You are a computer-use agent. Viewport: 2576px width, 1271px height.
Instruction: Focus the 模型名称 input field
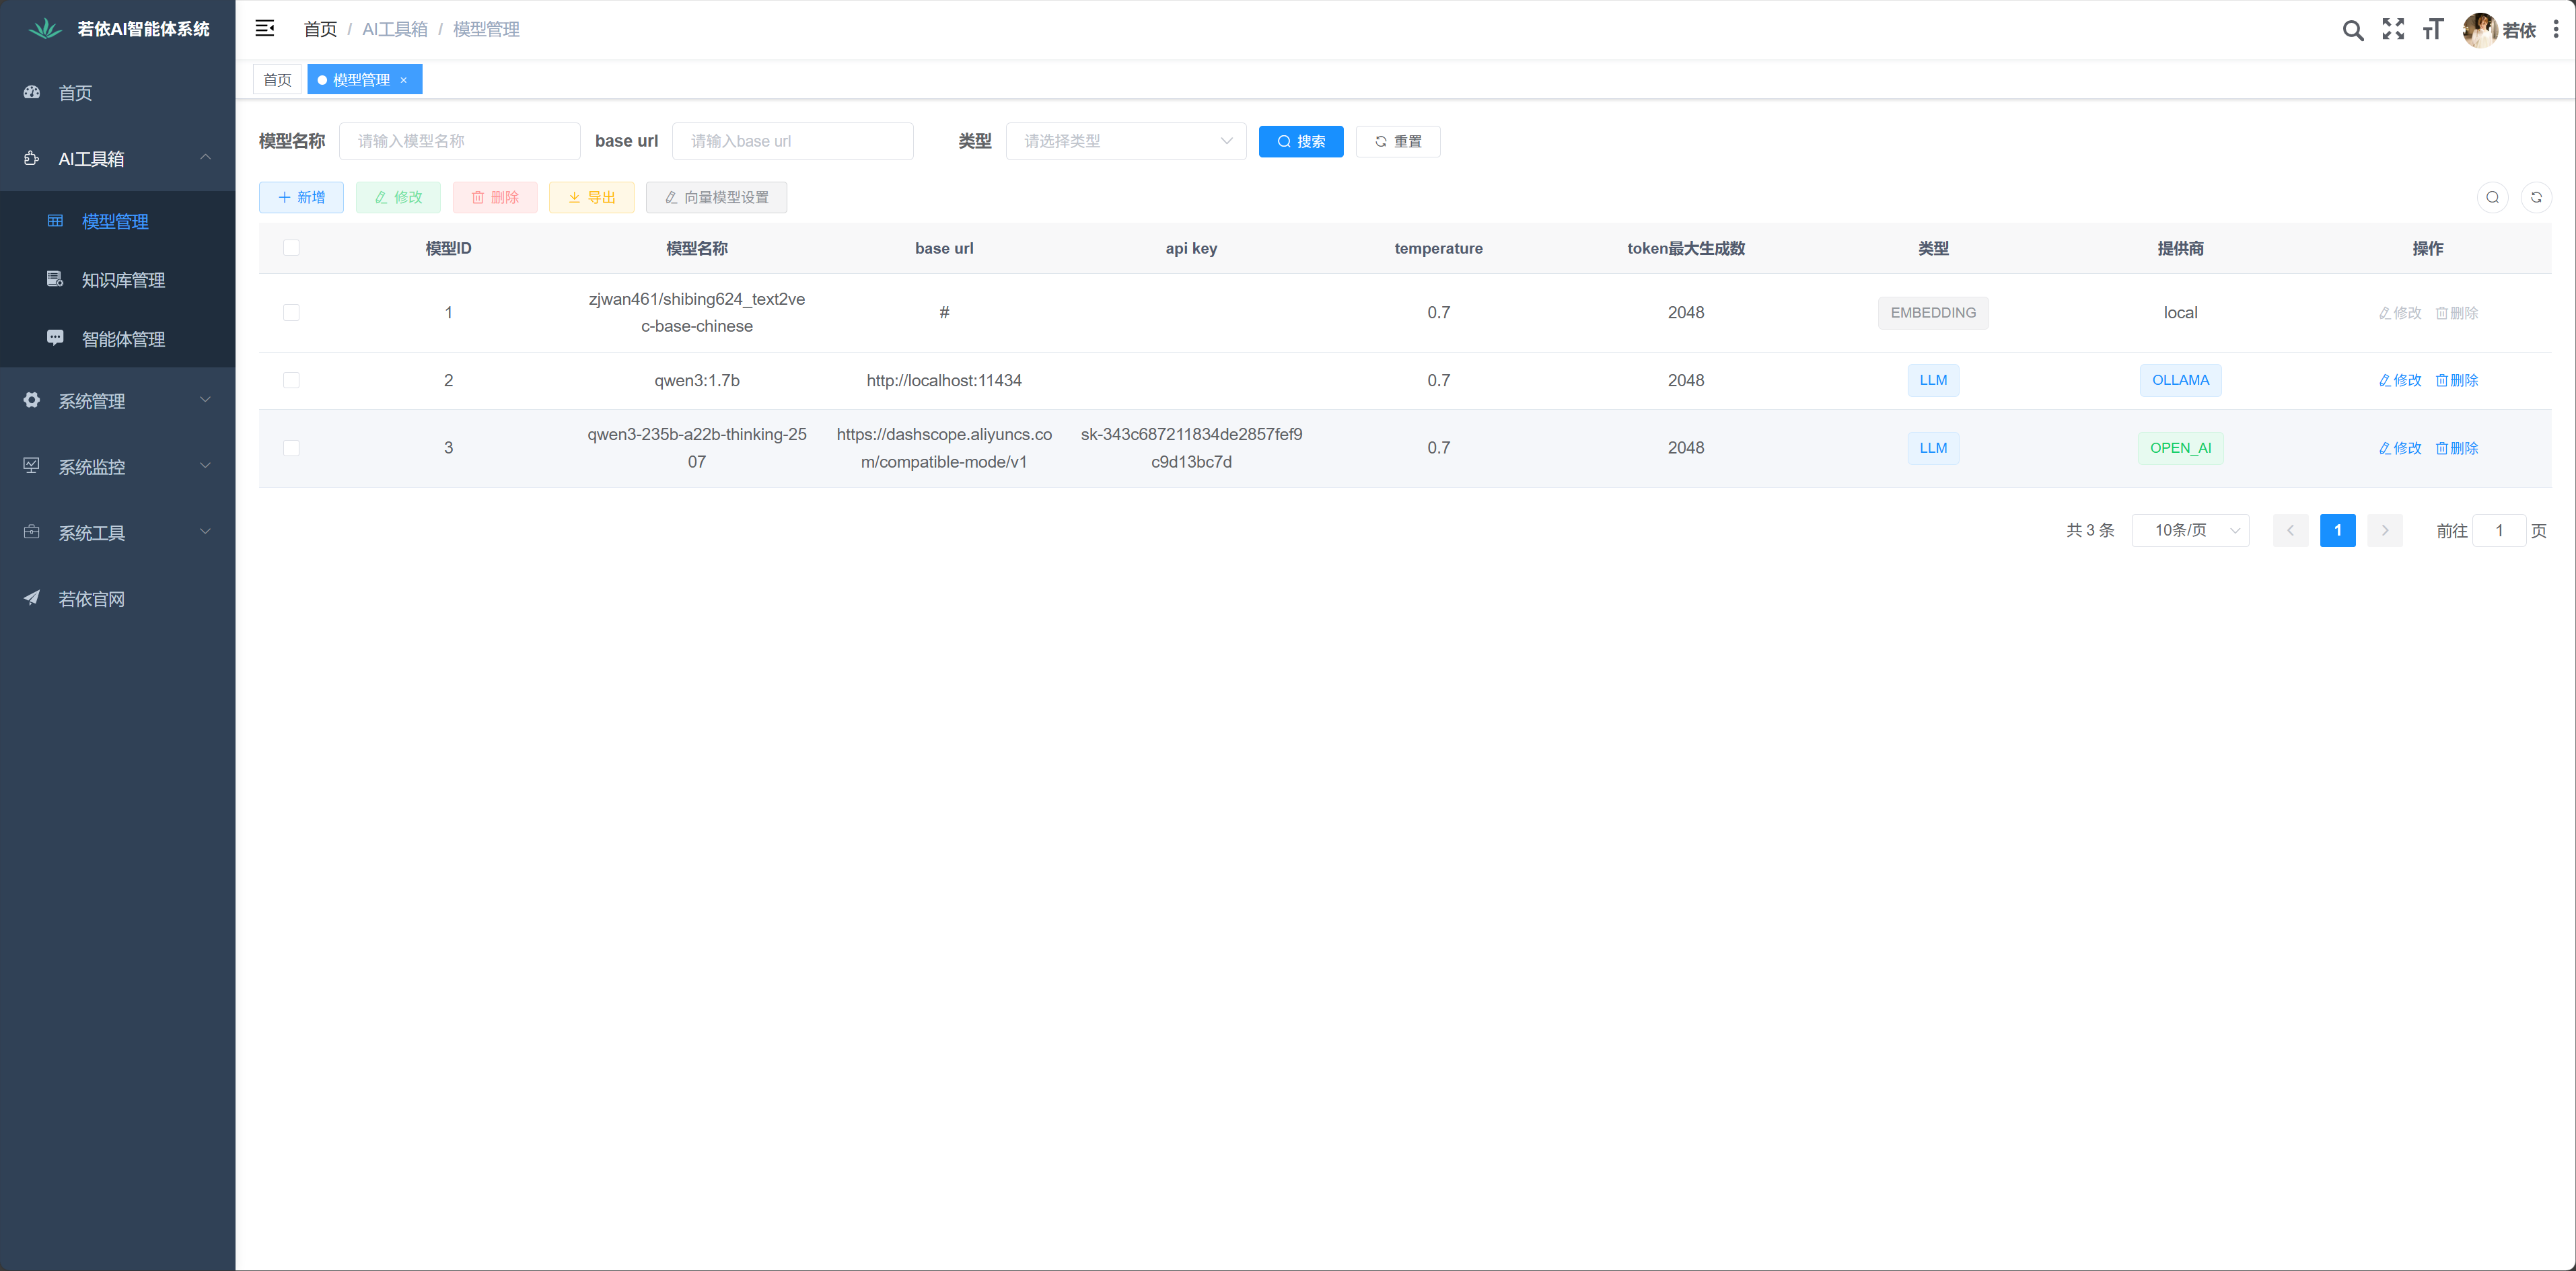[x=460, y=141]
